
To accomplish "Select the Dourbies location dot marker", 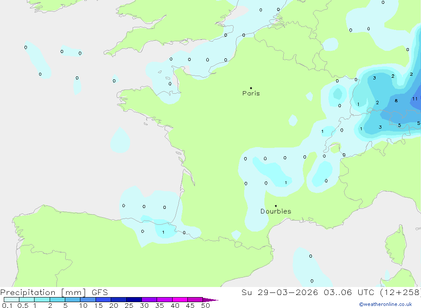I will click(x=276, y=206).
